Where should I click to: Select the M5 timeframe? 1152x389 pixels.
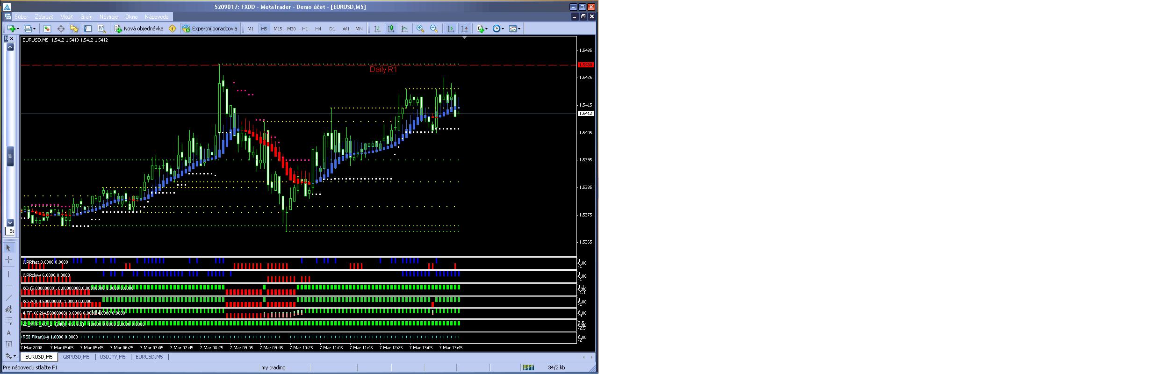coord(264,29)
